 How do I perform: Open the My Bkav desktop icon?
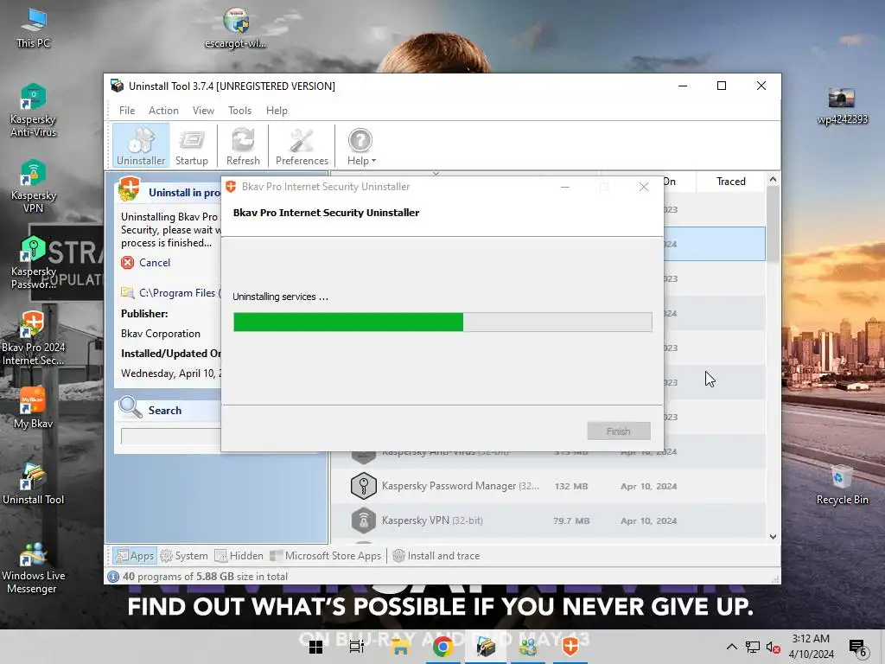pos(34,408)
